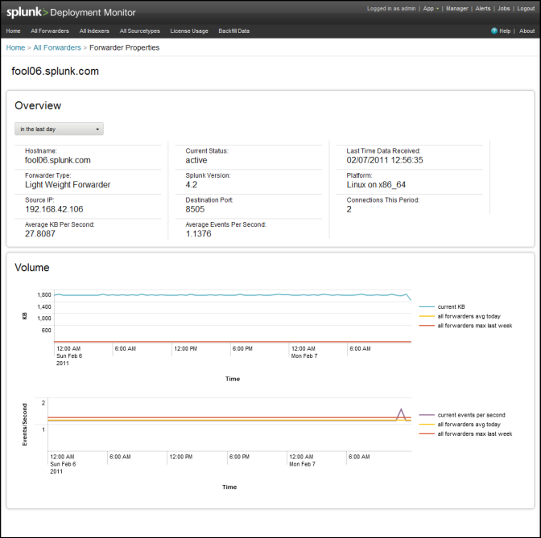Viewport: 541px width, 538px height.
Task: Click the Home breadcrumb link
Action: click(x=15, y=47)
